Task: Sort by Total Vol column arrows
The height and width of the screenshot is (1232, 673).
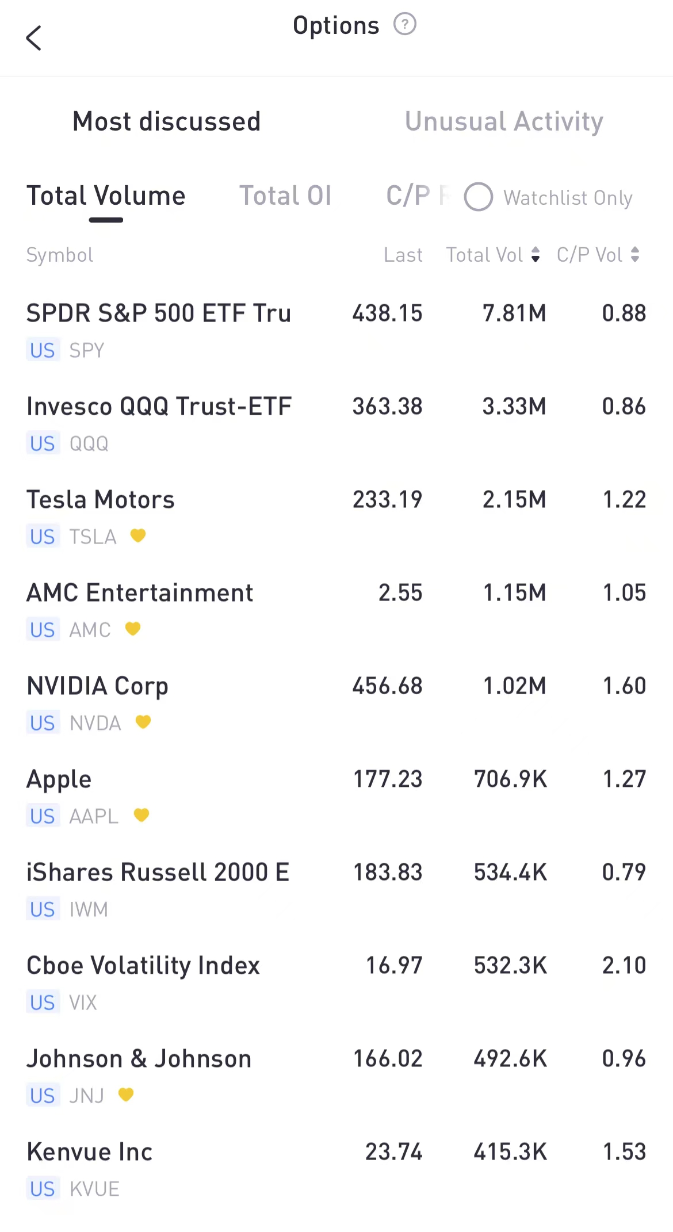Action: point(536,255)
